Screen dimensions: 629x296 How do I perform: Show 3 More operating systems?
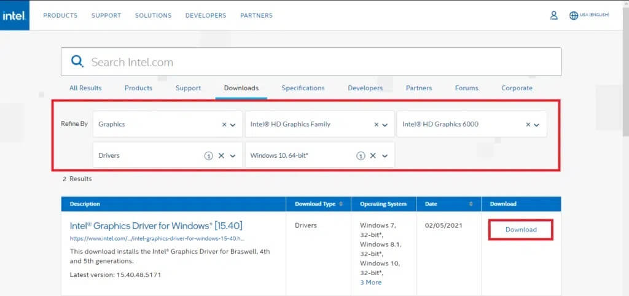click(370, 282)
